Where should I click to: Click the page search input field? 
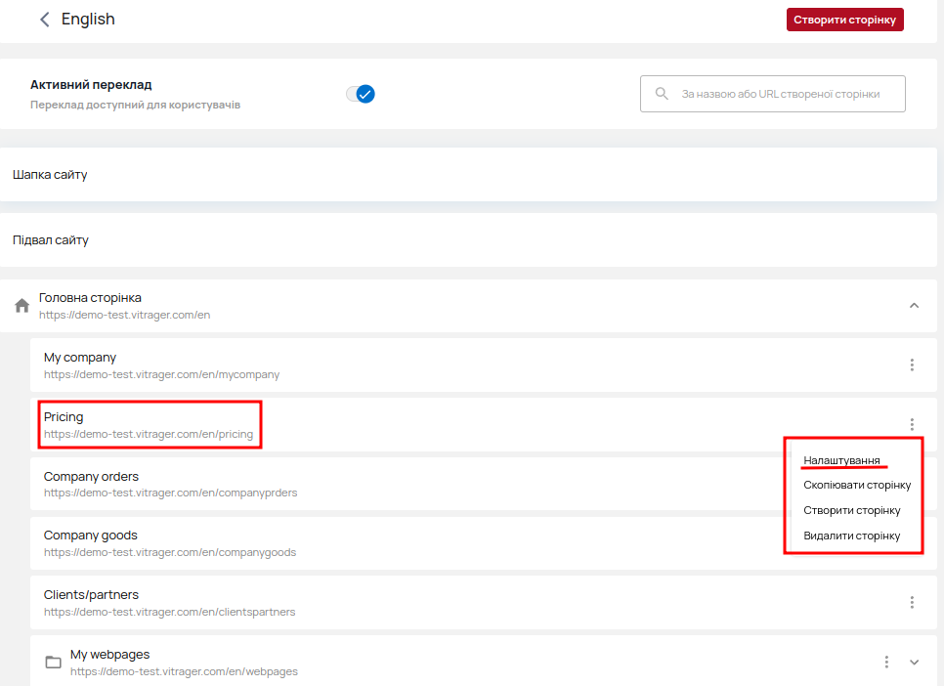coord(782,94)
